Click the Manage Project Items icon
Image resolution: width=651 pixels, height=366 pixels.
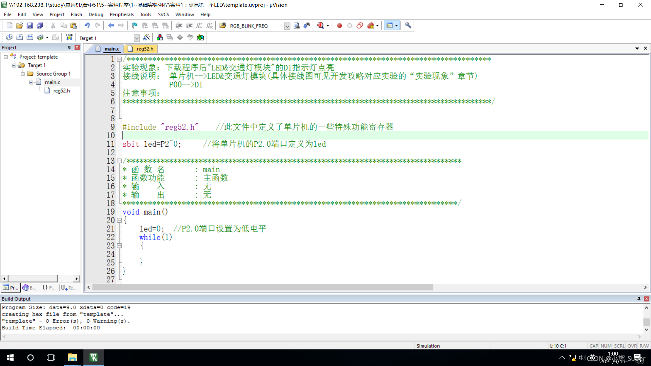pyautogui.click(x=160, y=37)
